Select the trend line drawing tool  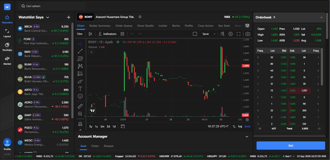click(x=80, y=51)
